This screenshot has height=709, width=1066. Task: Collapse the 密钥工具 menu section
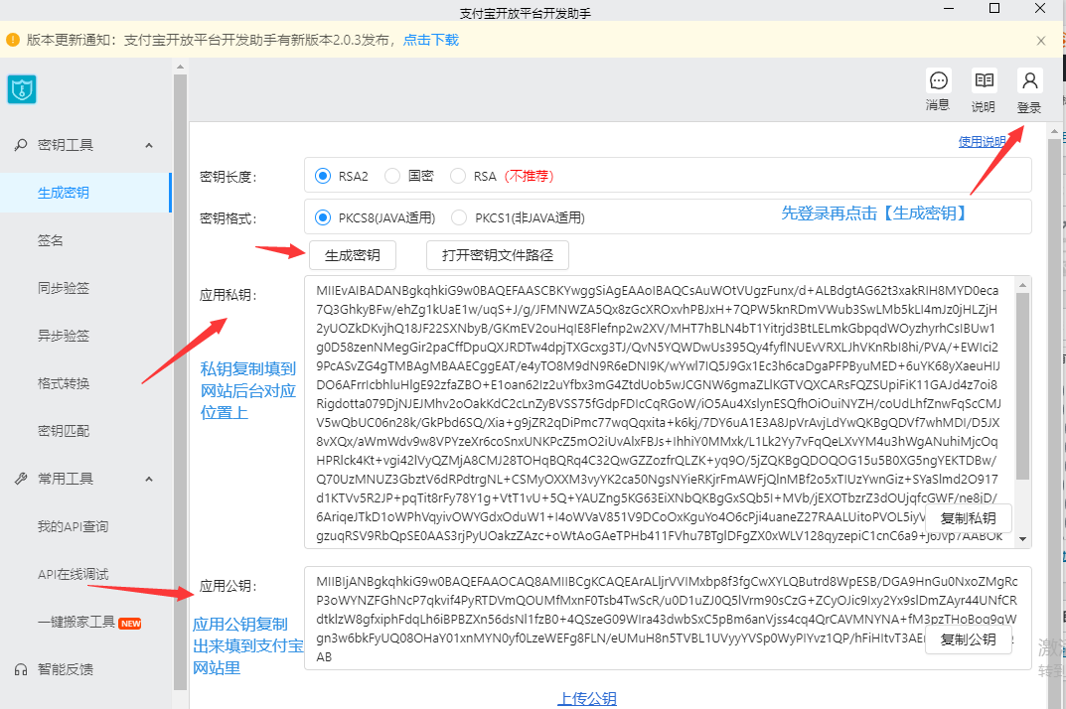149,145
